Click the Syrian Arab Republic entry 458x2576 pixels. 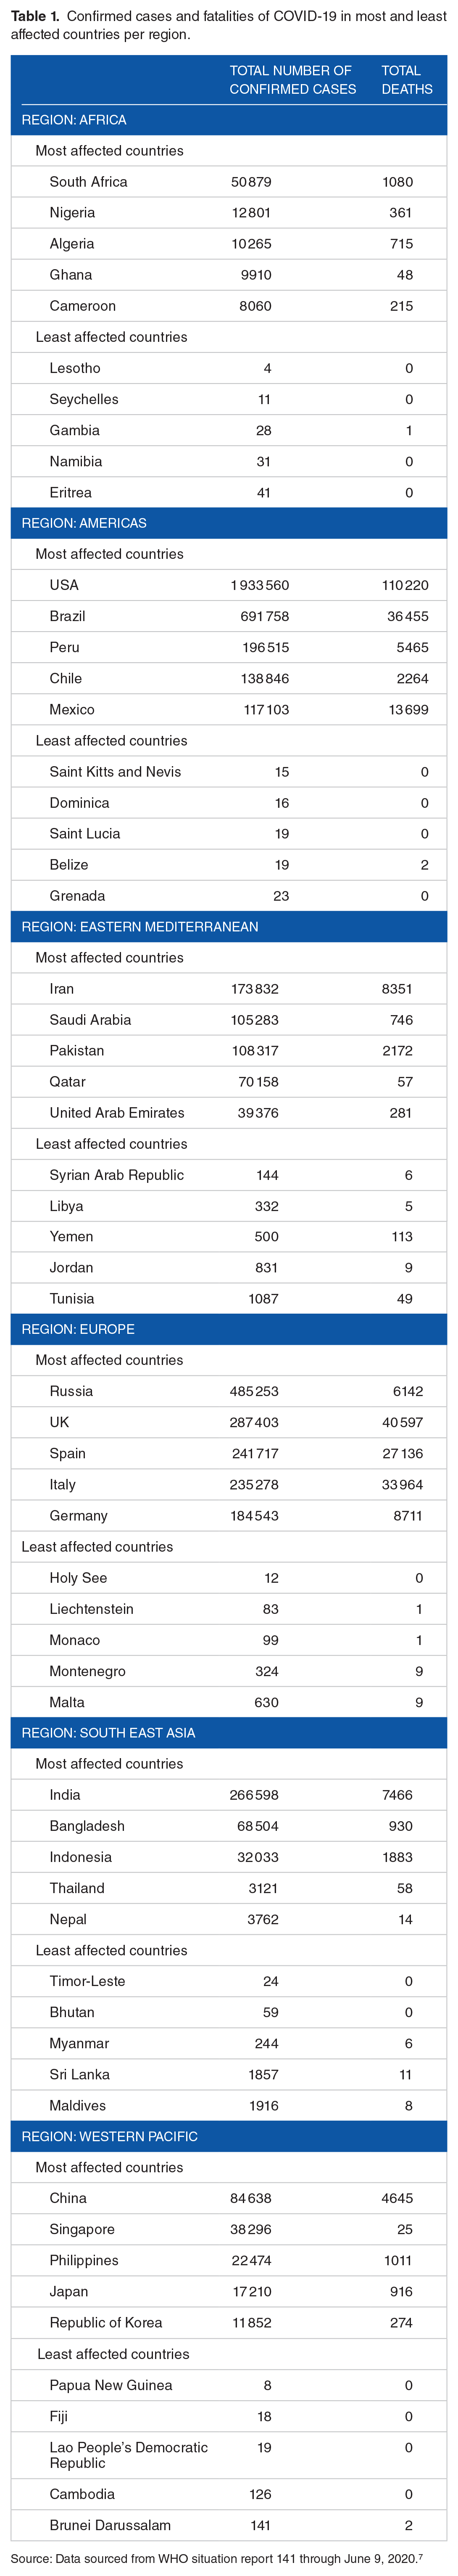[x=116, y=1174]
